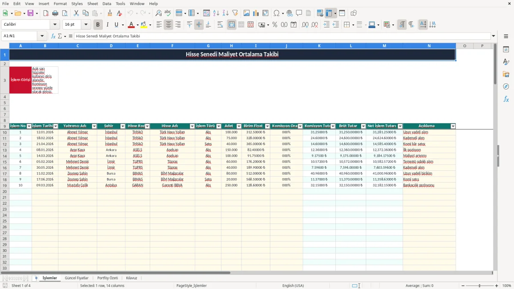Expand the formula bar
The width and height of the screenshot is (514, 289).
493,36
